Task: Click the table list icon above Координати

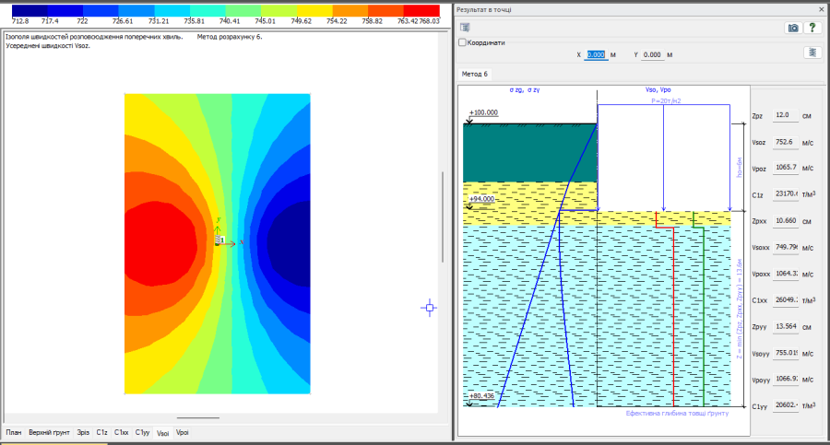Action: (x=467, y=28)
